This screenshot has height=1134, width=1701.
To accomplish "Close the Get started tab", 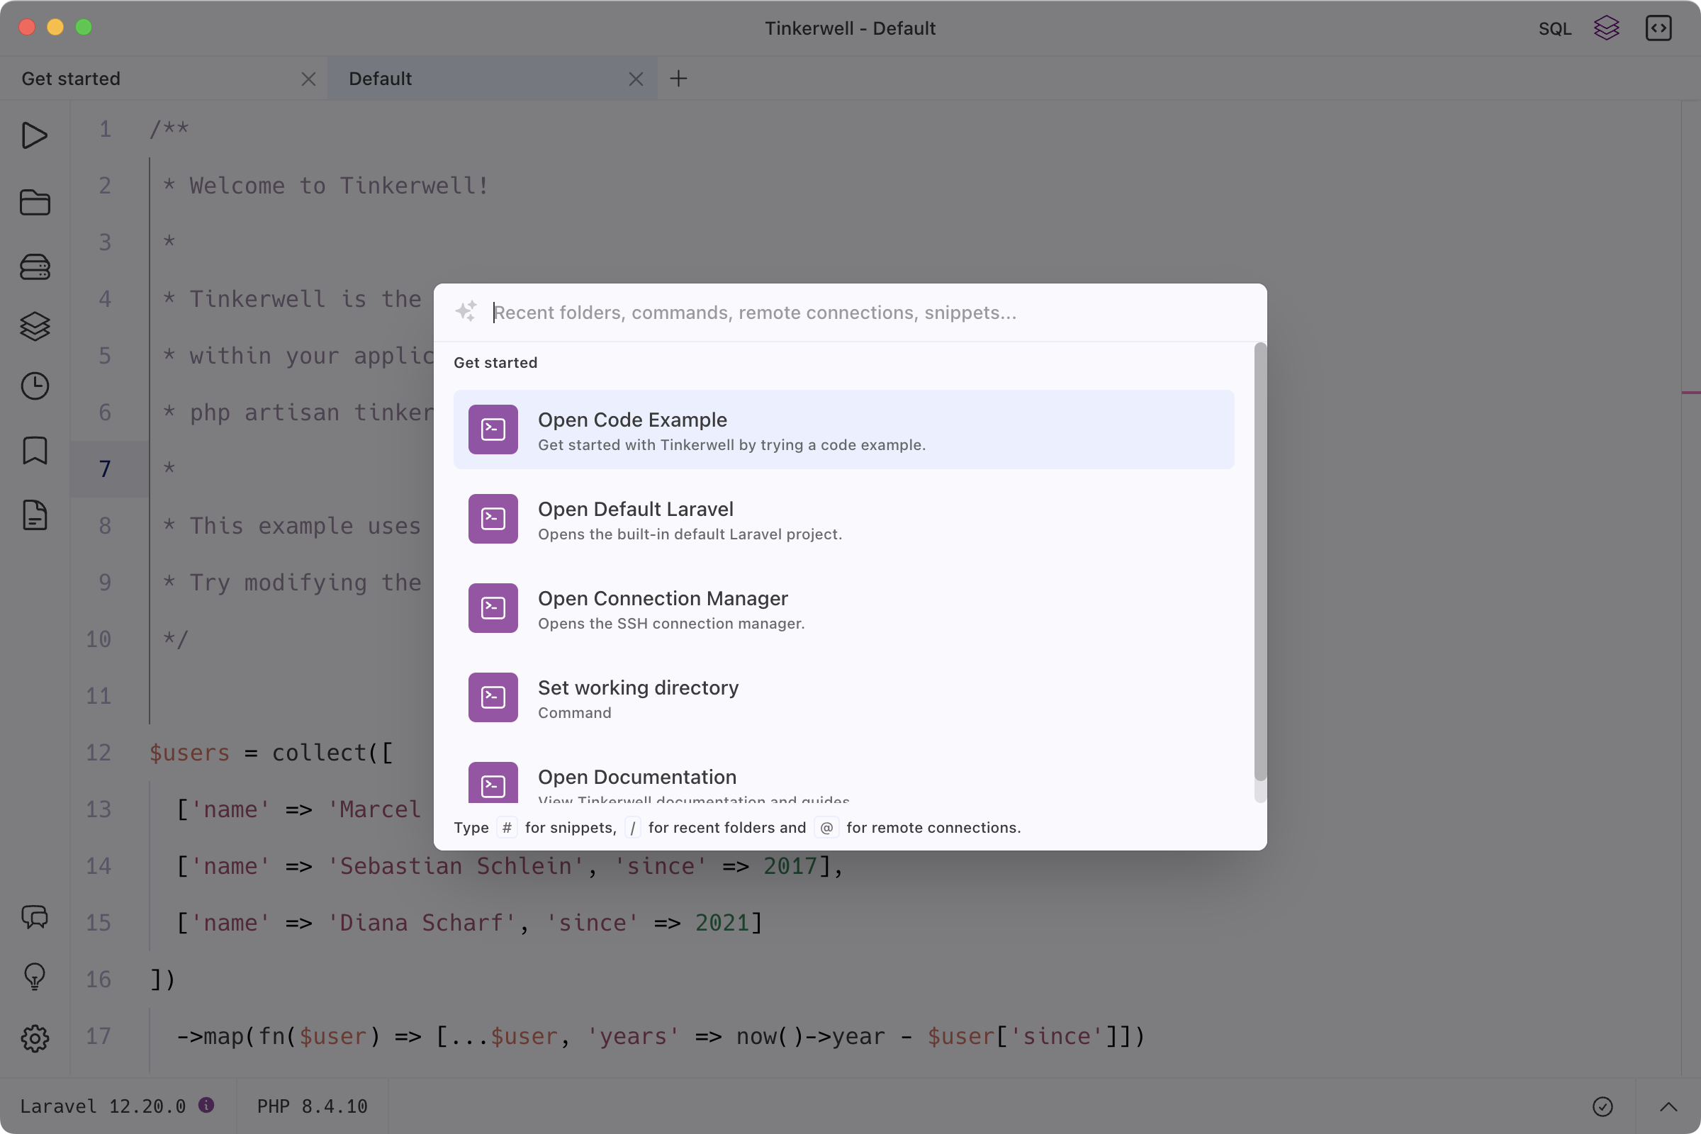I will [x=309, y=79].
